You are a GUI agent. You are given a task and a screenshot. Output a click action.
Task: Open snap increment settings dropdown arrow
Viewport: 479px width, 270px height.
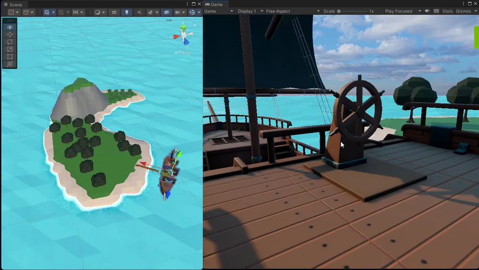click(x=82, y=12)
